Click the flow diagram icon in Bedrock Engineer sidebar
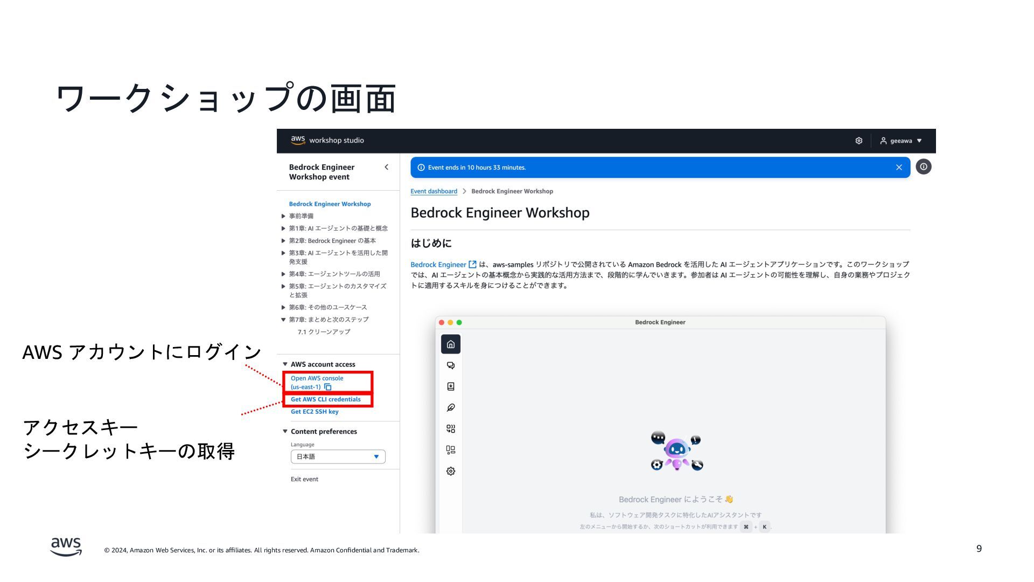Screen dimensions: 1034x582 [x=451, y=429]
